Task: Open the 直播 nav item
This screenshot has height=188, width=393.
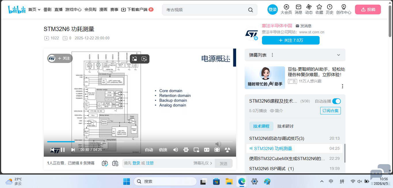Action: tap(58, 9)
